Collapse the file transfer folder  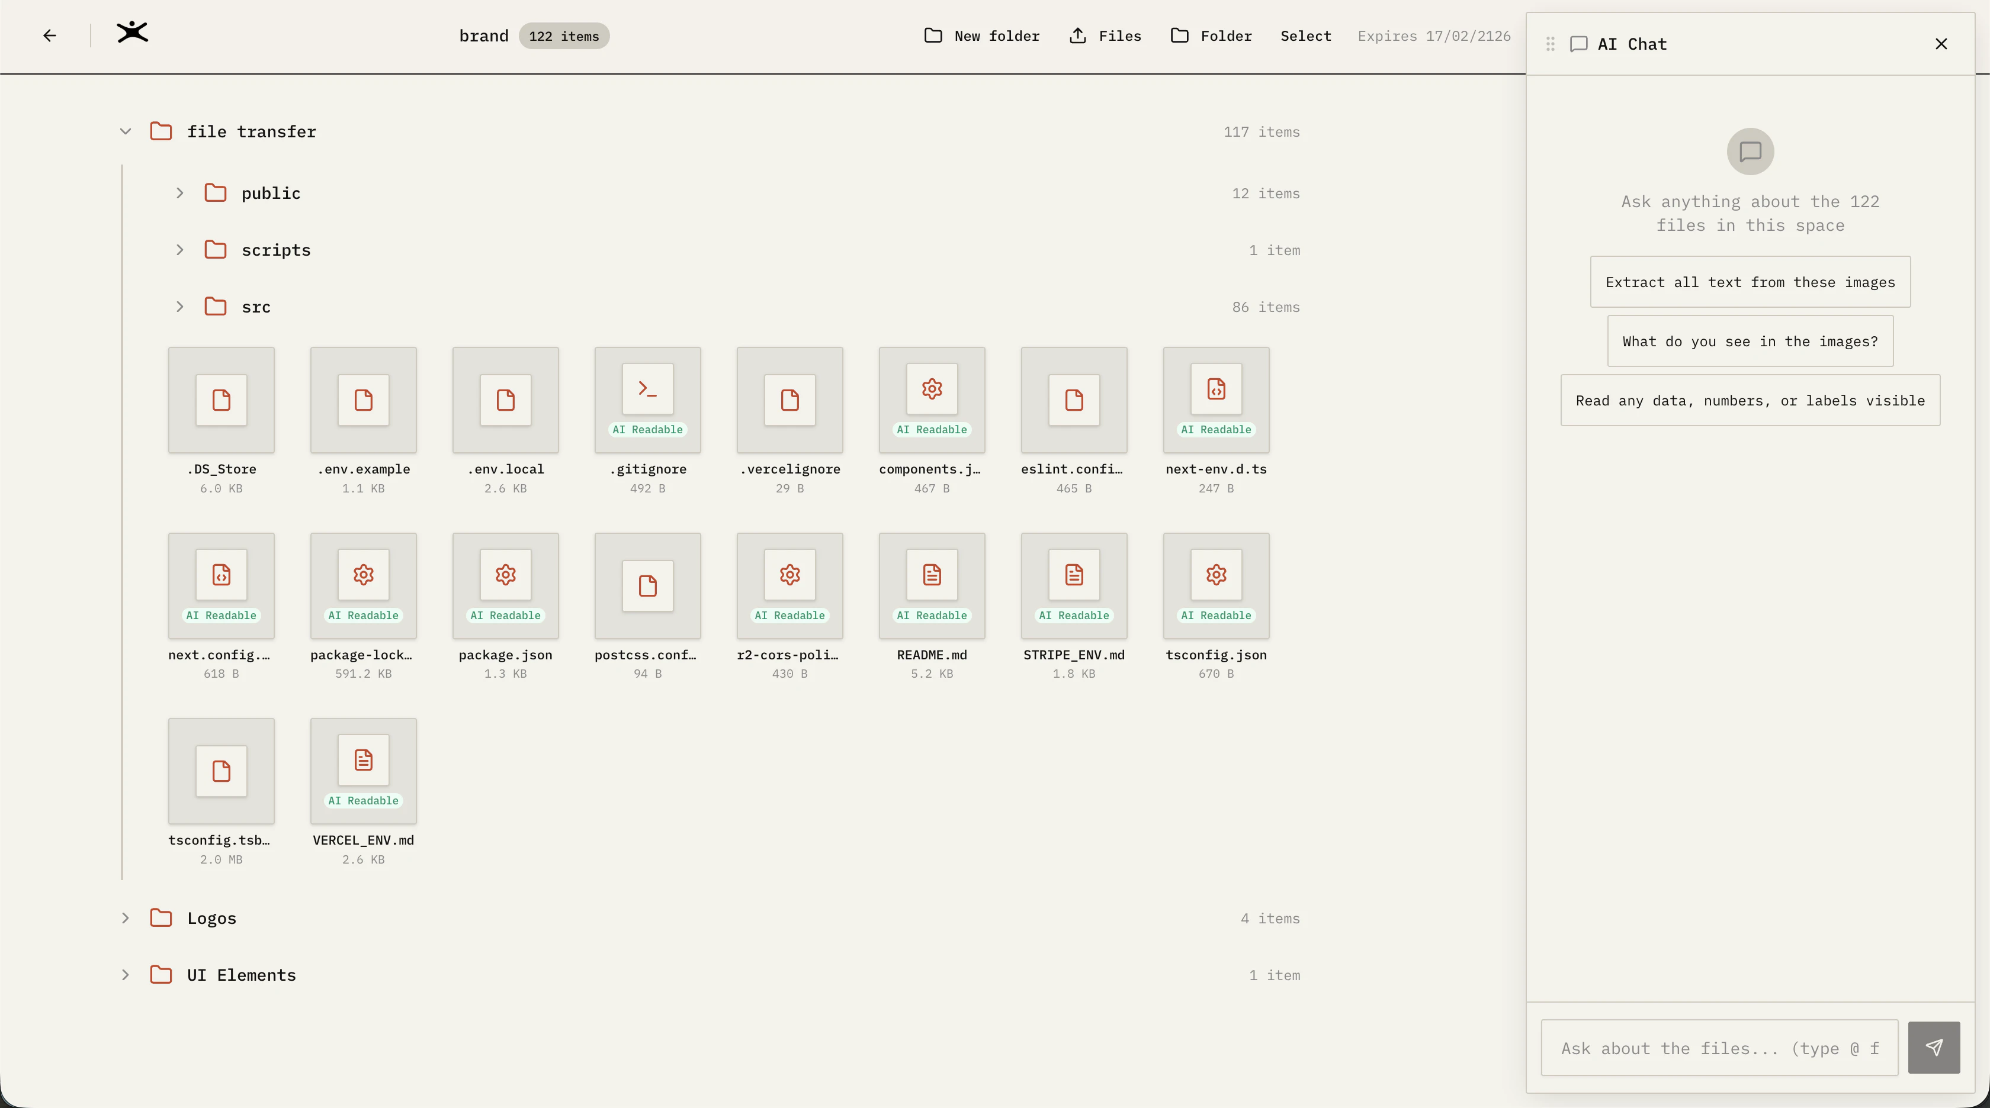point(125,132)
